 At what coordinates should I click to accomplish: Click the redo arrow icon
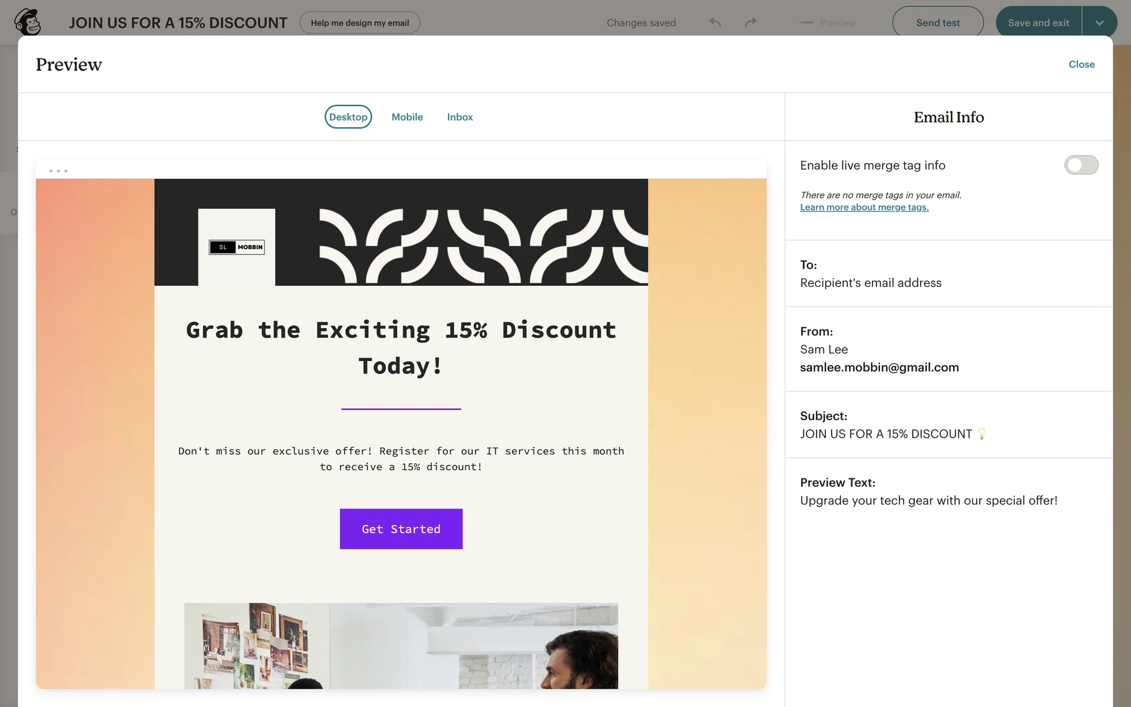pos(750,22)
